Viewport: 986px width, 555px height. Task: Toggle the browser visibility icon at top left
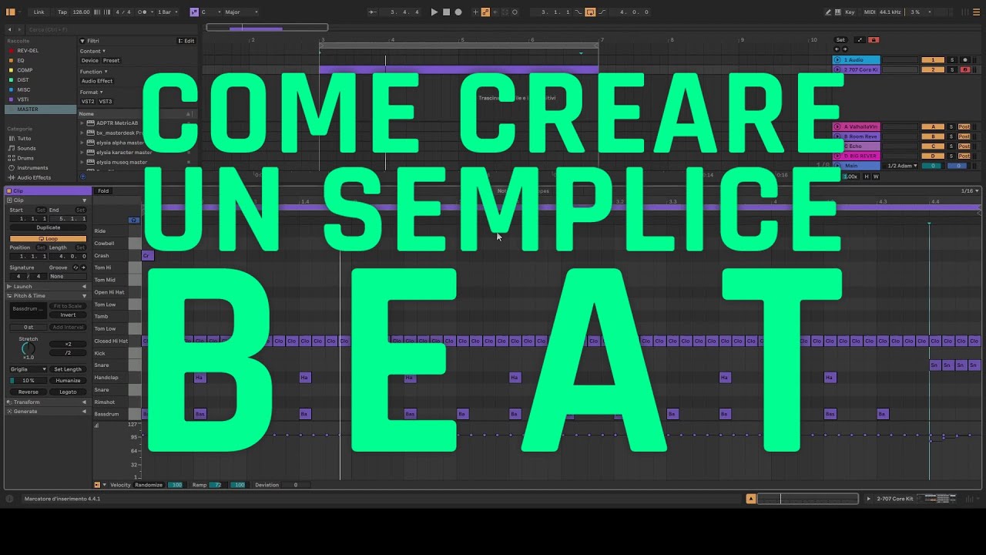point(11,12)
